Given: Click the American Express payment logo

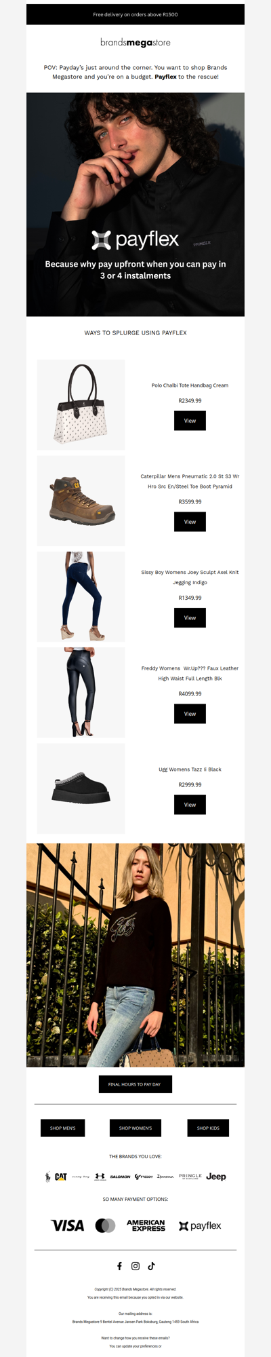Looking at the screenshot, I should pos(146,1225).
